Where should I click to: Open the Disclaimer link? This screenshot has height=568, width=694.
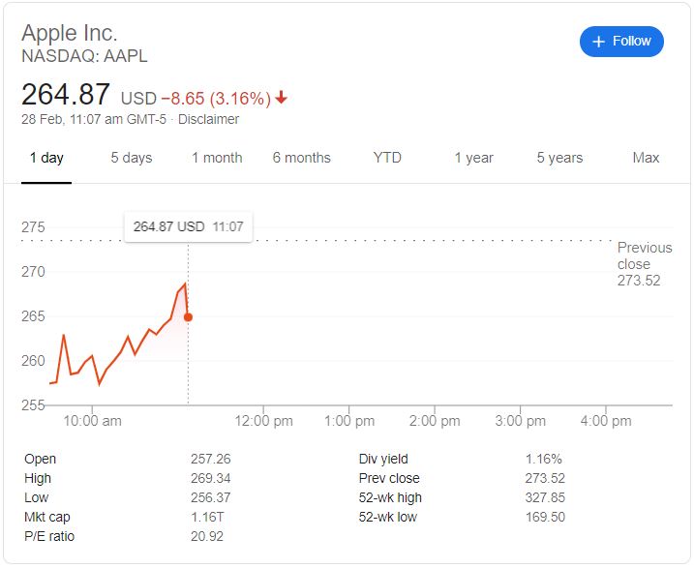click(x=208, y=119)
